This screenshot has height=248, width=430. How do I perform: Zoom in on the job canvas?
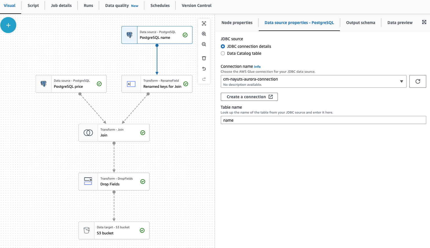(204, 34)
